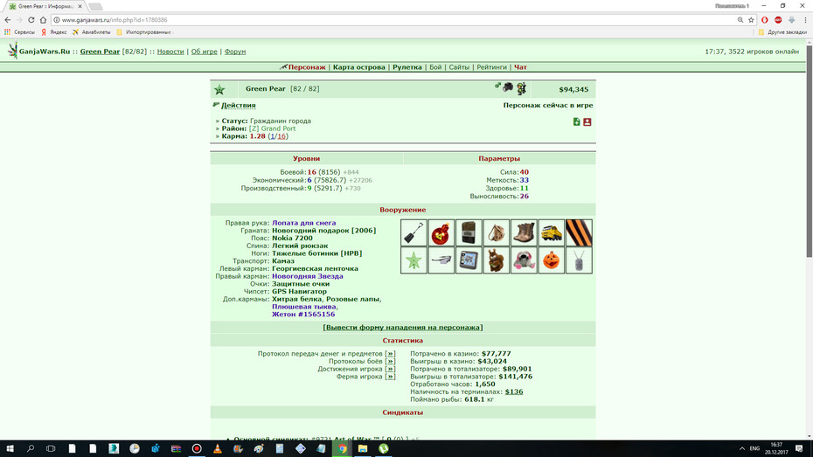Open the Импортированные bookmarks folder
The image size is (813, 457).
coord(143,32)
